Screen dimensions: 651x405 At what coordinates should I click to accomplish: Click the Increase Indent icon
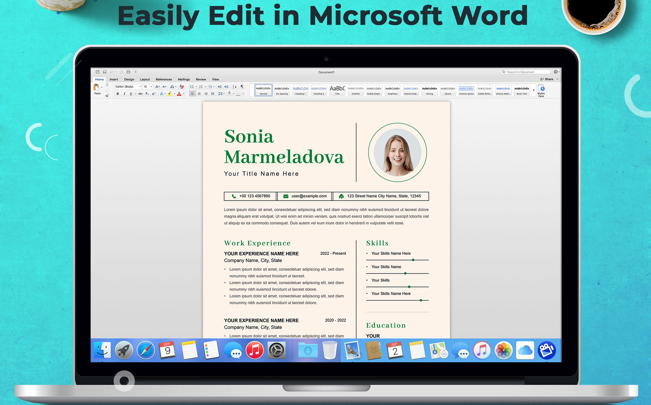pos(226,87)
